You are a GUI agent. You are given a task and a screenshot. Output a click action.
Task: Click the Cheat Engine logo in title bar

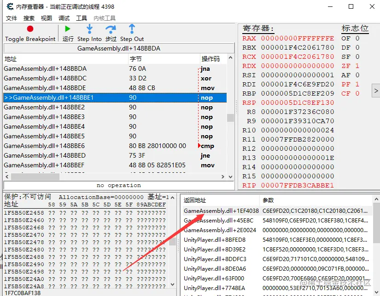(10, 6)
